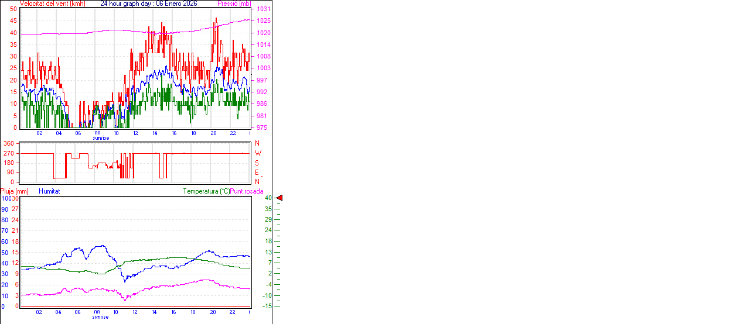
Task: Click the 50 value on wind speed axis
Action: (x=13, y=9)
